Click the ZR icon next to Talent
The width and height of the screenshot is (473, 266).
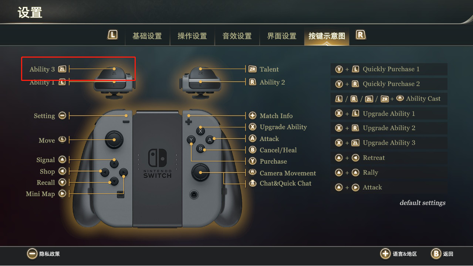tap(253, 69)
